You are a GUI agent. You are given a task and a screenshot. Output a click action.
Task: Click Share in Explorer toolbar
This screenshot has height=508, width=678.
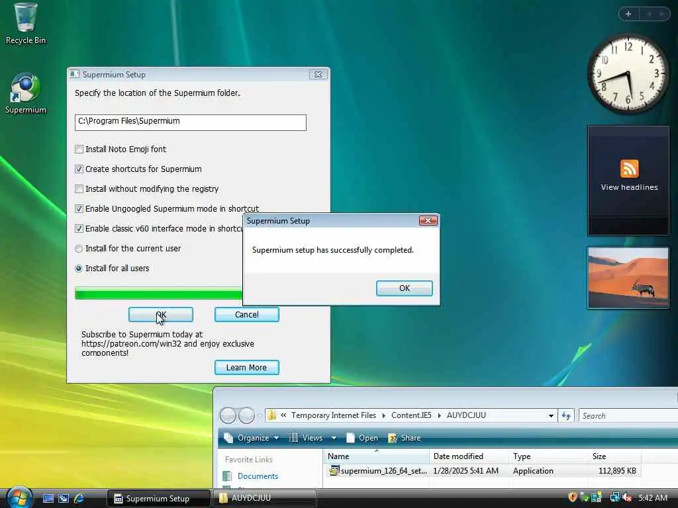click(405, 438)
